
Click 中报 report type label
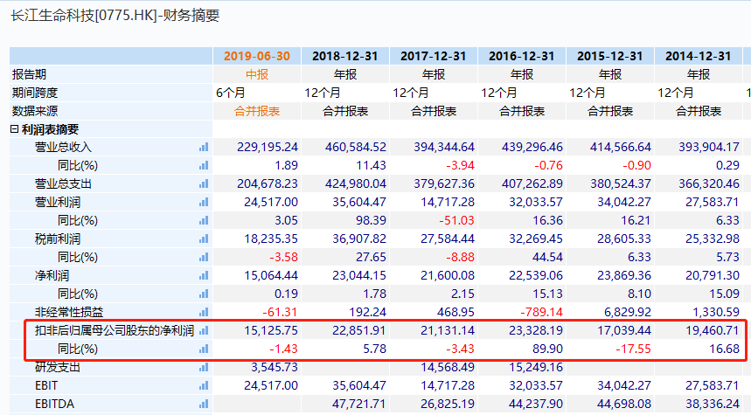(257, 74)
